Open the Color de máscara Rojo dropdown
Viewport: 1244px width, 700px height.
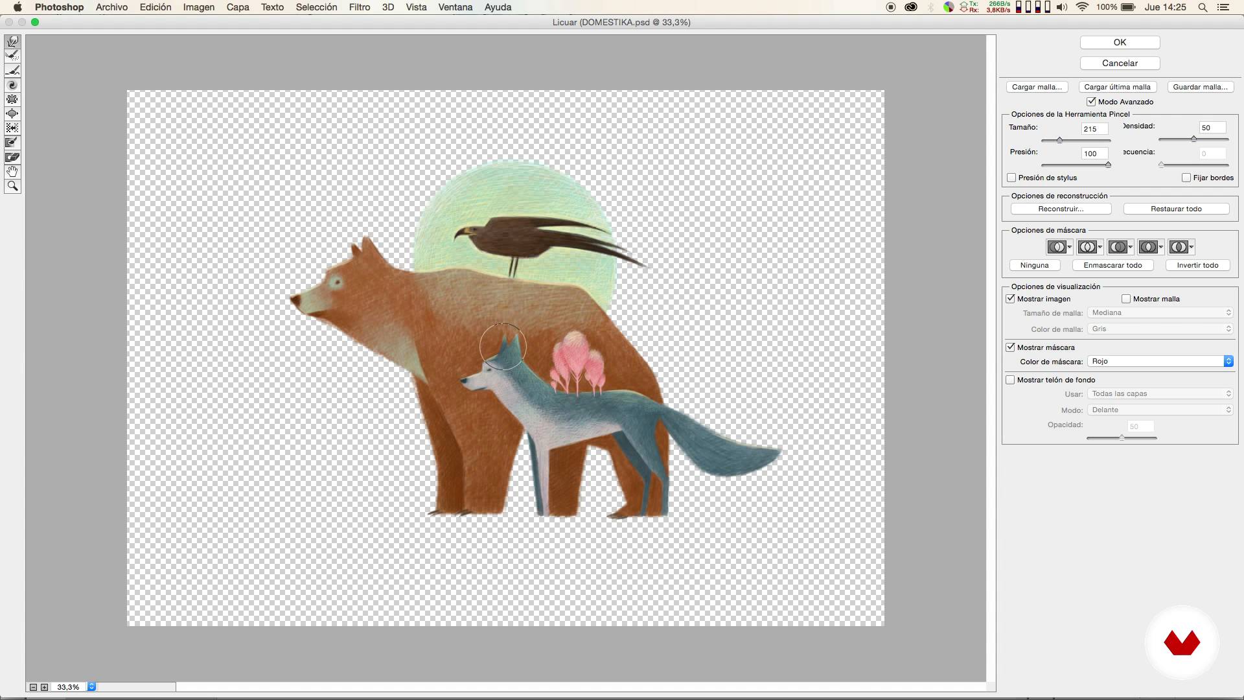(1160, 361)
